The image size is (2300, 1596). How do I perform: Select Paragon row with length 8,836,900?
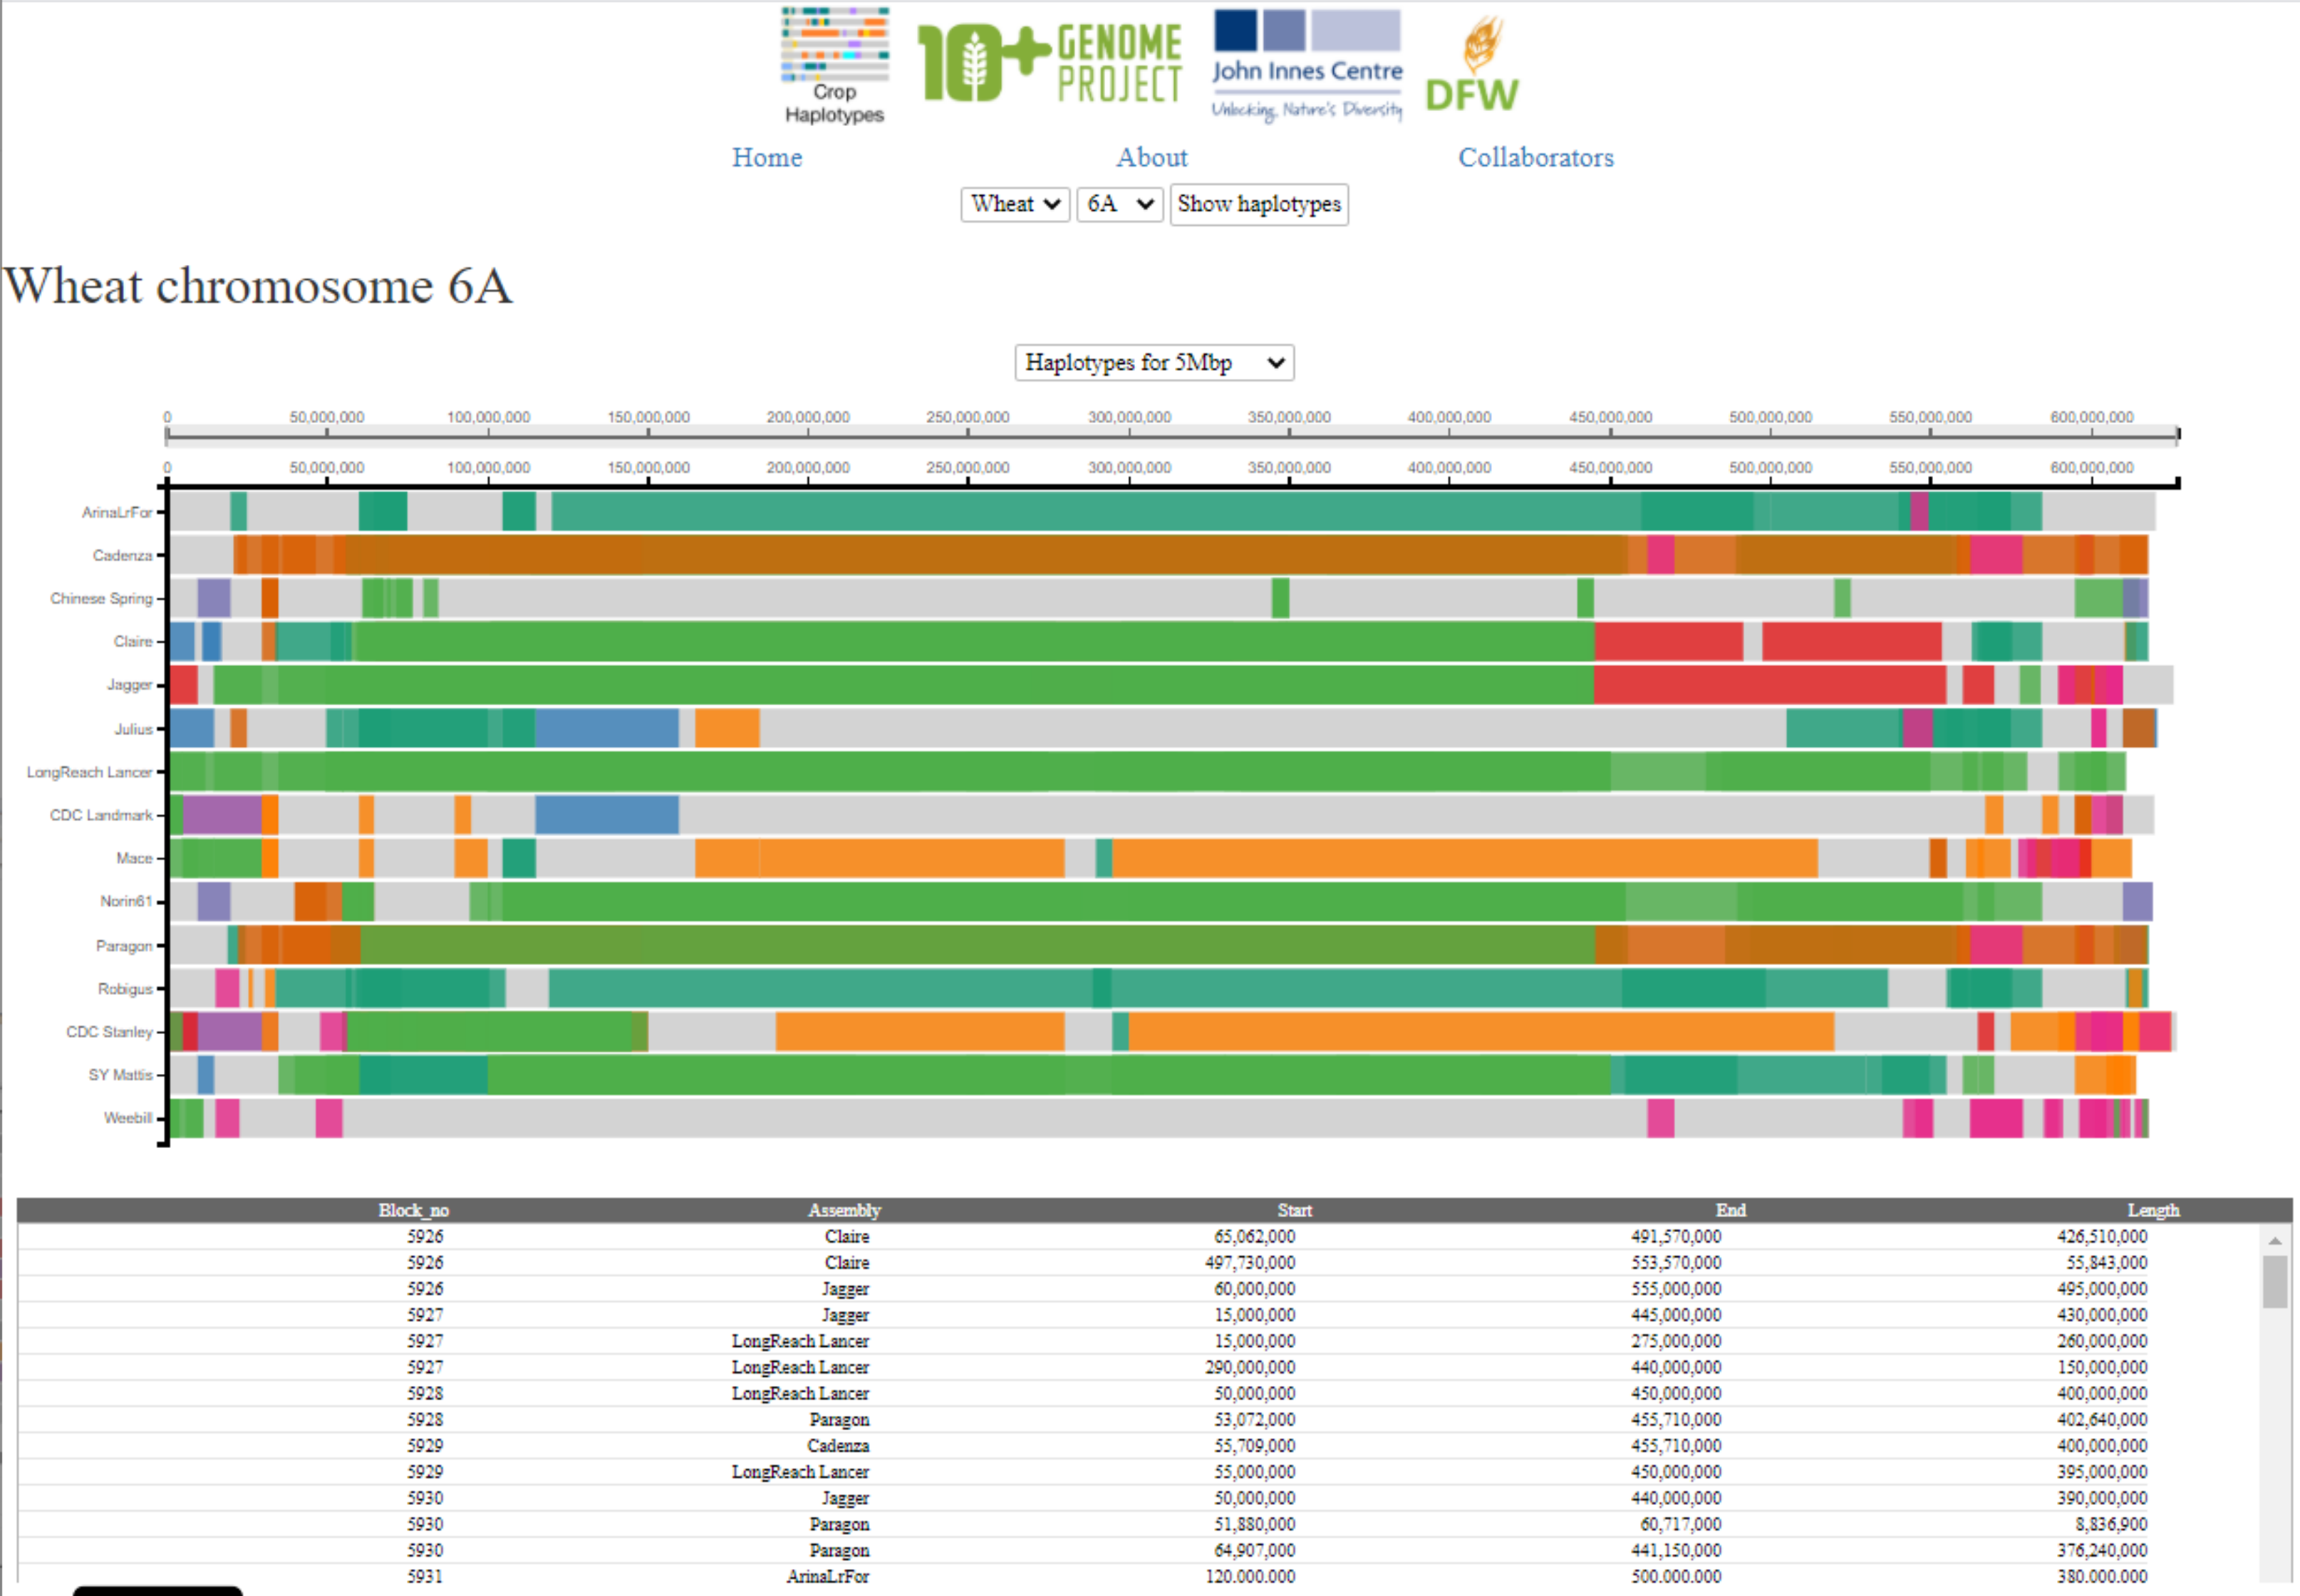coord(1139,1524)
